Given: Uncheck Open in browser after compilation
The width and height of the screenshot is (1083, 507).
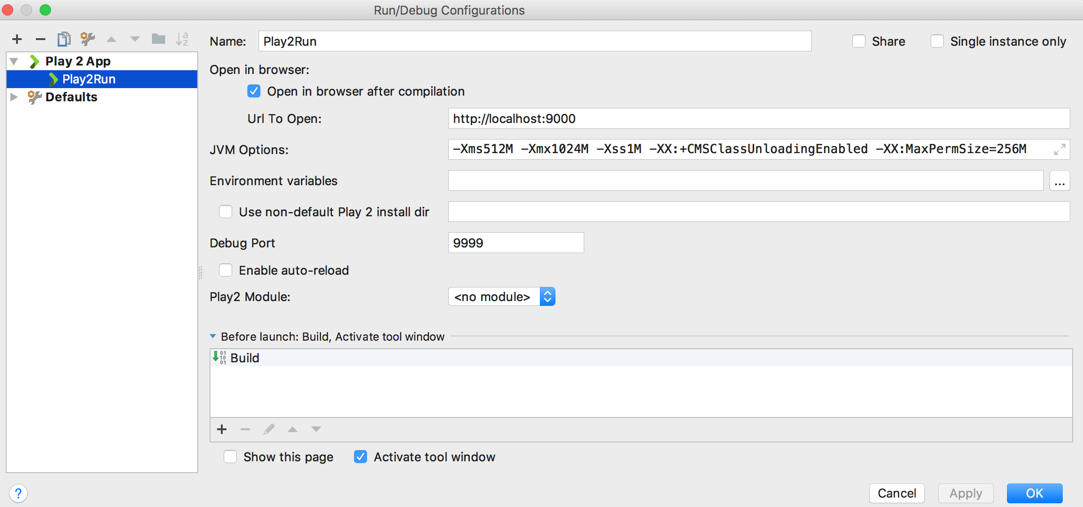Looking at the screenshot, I should (x=254, y=91).
